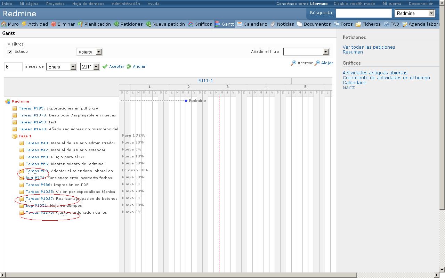Open the month dropdown showing Enero
Screen dimensions: 445x278
click(x=61, y=67)
